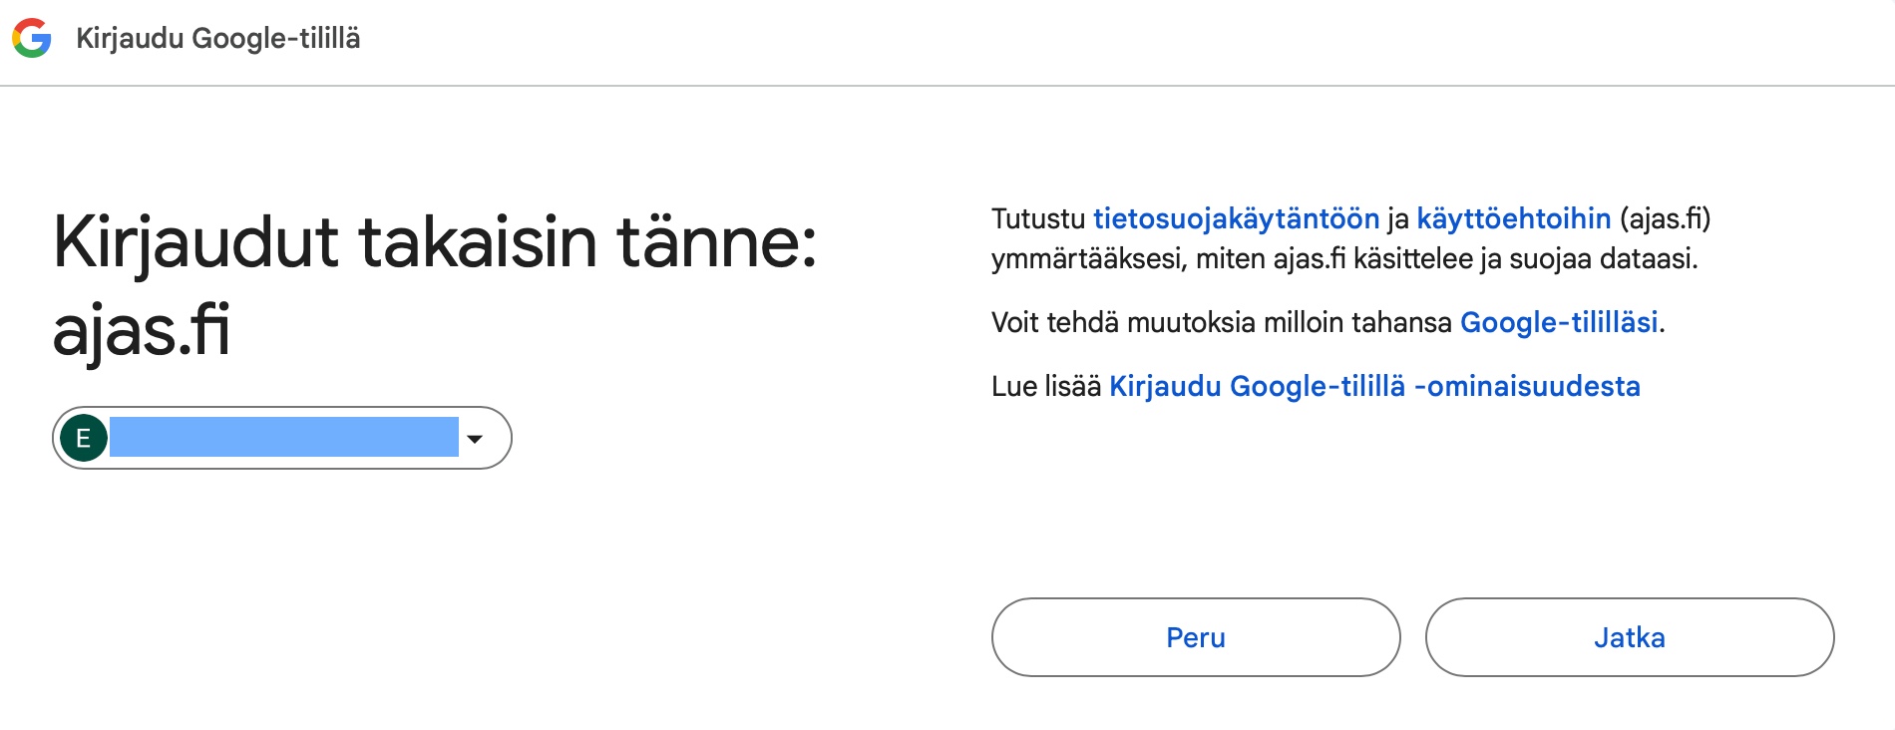Image resolution: width=1895 pixels, height=730 pixels.
Task: Click the word "ja" between the two links
Action: (1397, 218)
